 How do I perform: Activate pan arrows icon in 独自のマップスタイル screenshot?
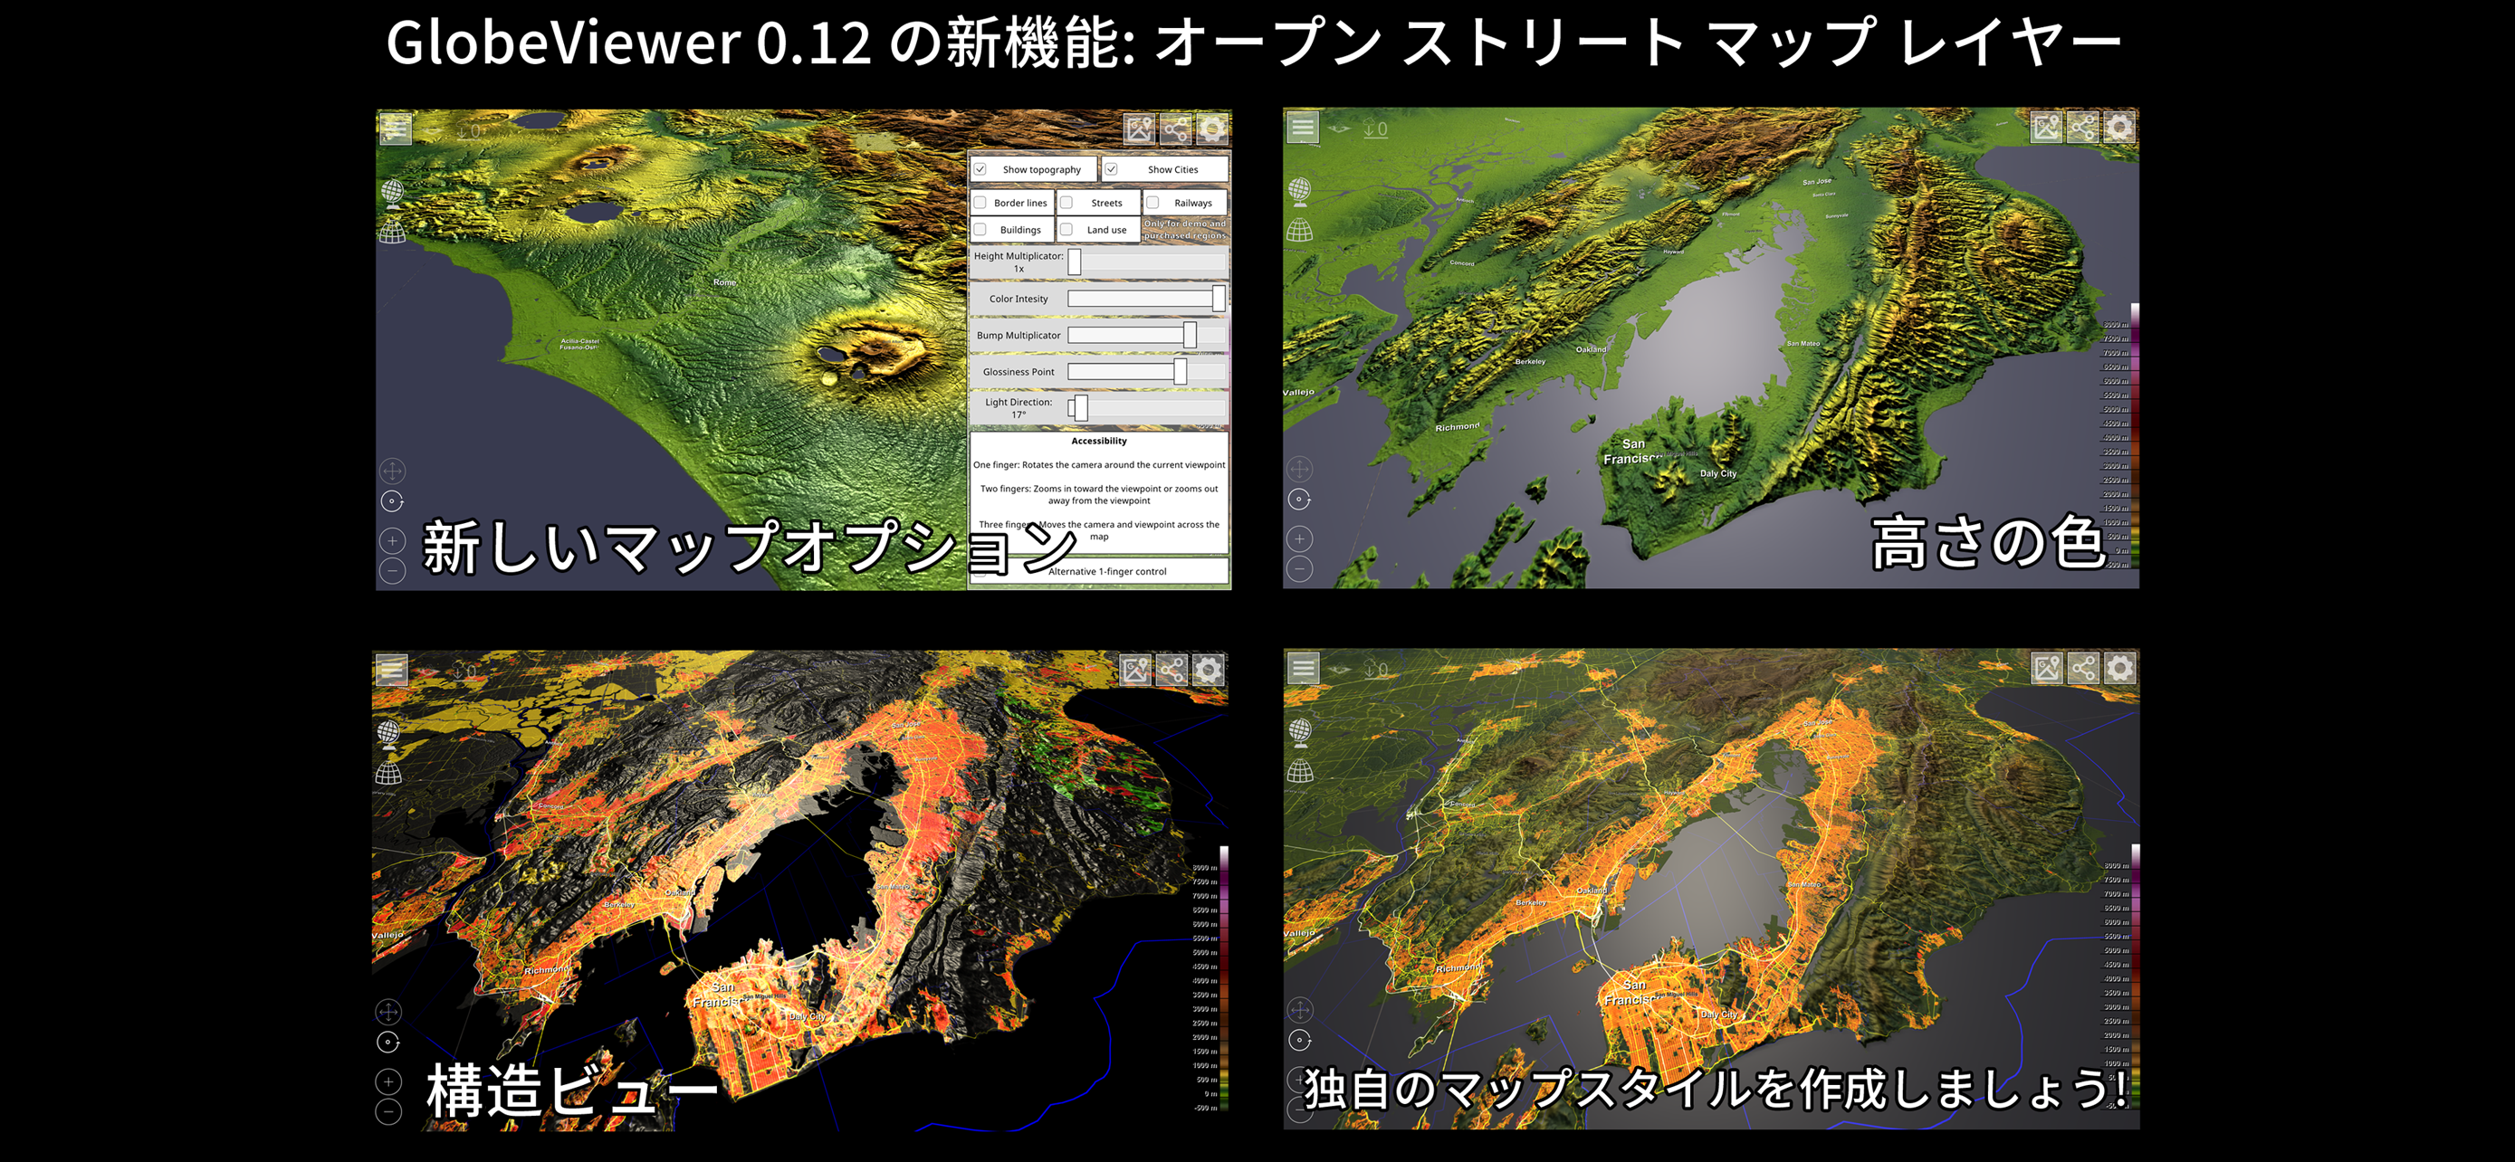pos(1300,1010)
